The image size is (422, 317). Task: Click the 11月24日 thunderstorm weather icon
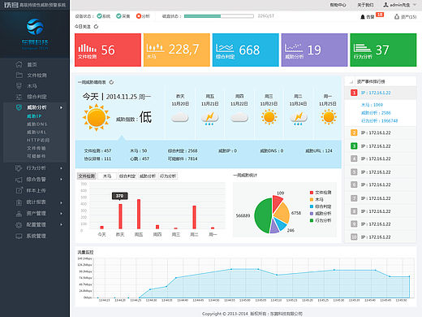pyautogui.click(x=299, y=118)
